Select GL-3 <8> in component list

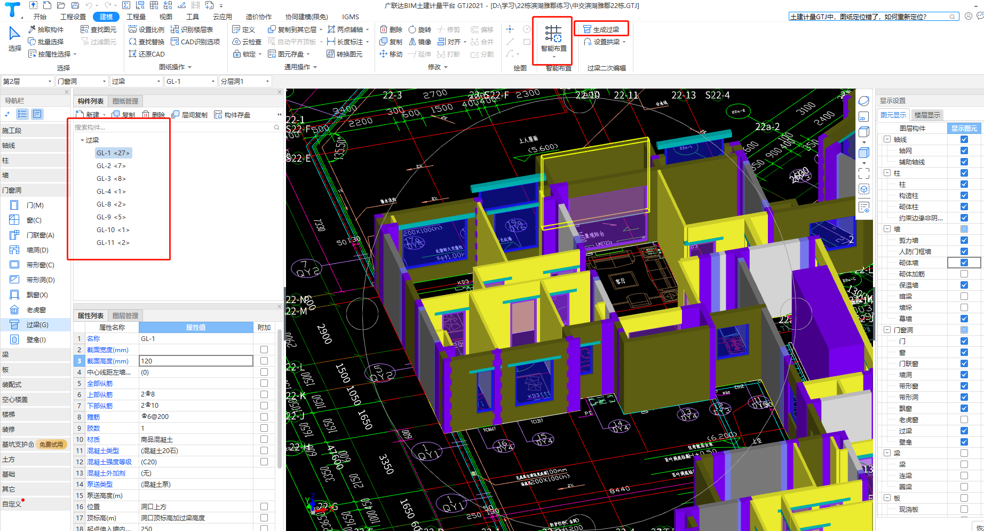(111, 179)
